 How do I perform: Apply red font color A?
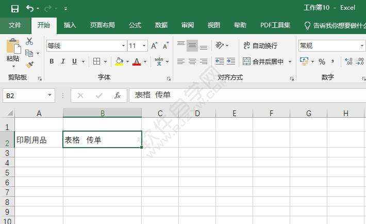click(137, 61)
